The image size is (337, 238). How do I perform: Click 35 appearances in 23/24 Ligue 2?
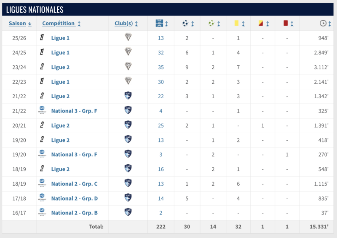[x=160, y=67]
